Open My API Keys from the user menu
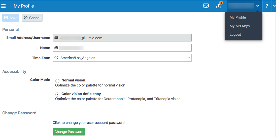 [239, 26]
